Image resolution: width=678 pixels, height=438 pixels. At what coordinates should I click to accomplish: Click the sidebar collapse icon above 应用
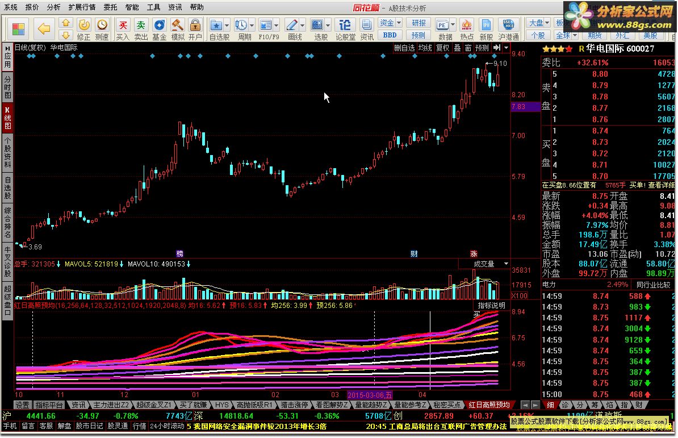(x=8, y=48)
